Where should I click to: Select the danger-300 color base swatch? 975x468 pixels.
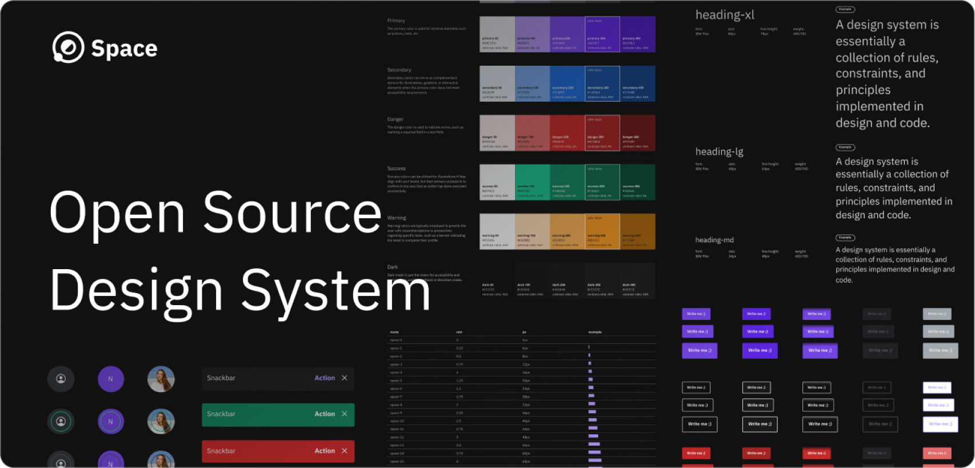(602, 133)
